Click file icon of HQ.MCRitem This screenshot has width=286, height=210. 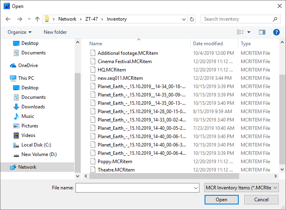coord(93,70)
